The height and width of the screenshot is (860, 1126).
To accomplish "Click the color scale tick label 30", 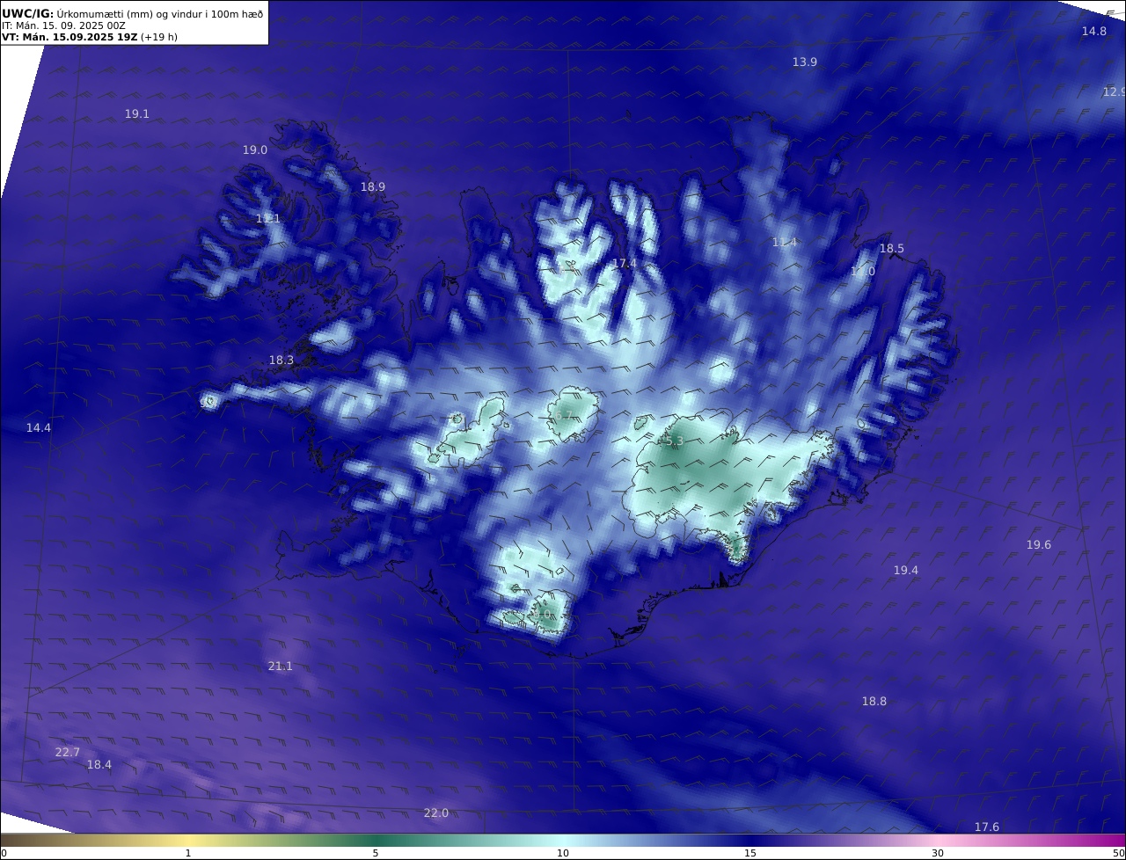I will click(938, 853).
